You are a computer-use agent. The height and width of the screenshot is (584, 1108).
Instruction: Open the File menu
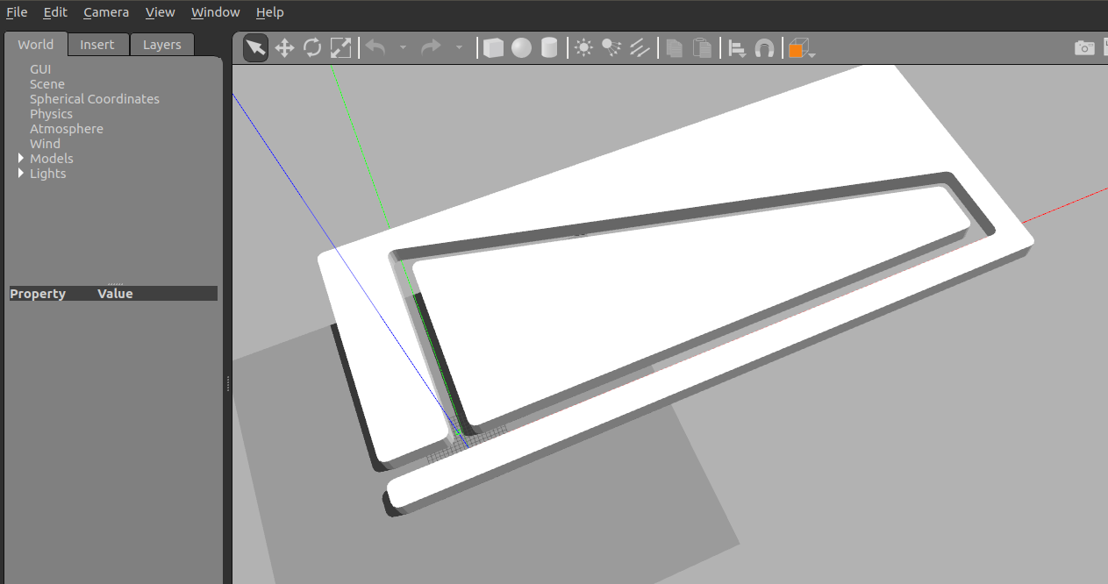tap(17, 12)
